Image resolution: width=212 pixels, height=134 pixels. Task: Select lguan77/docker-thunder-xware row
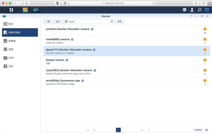pyautogui.click(x=127, y=51)
